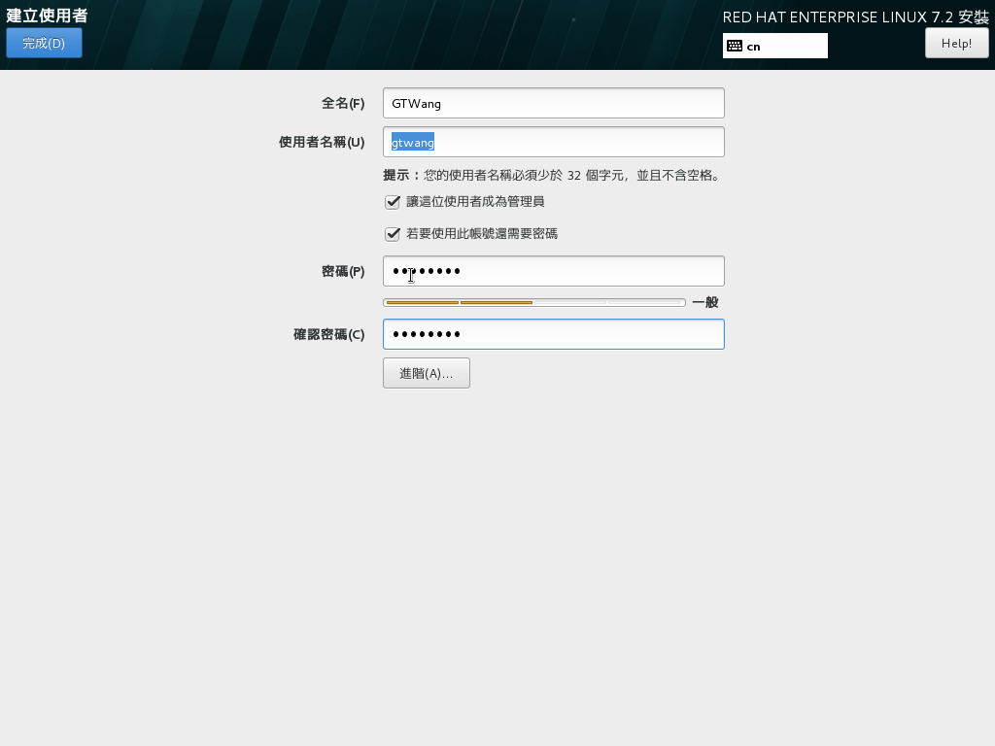Click the password strength bar showing 一般
The image size is (995, 746).
[534, 302]
